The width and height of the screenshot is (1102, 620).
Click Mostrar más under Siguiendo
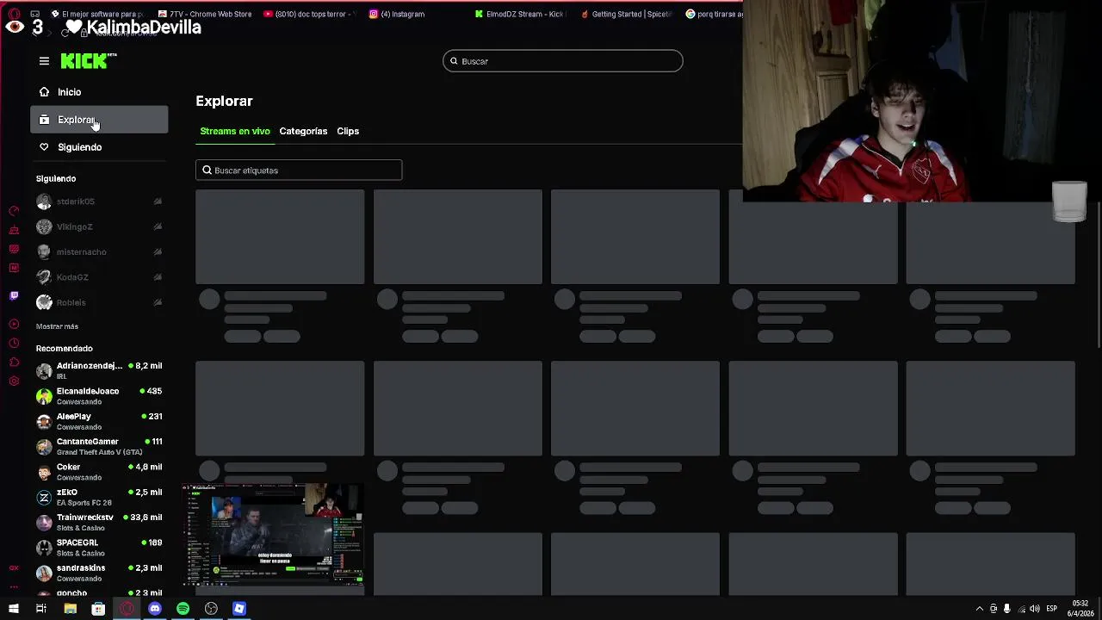coord(57,326)
